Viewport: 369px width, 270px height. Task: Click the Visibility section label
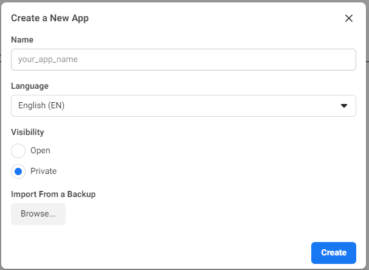pos(27,132)
